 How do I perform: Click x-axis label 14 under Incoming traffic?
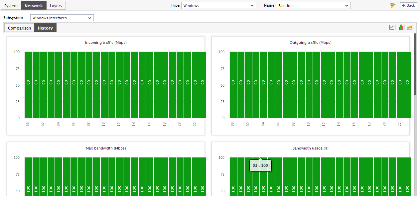point(134,124)
